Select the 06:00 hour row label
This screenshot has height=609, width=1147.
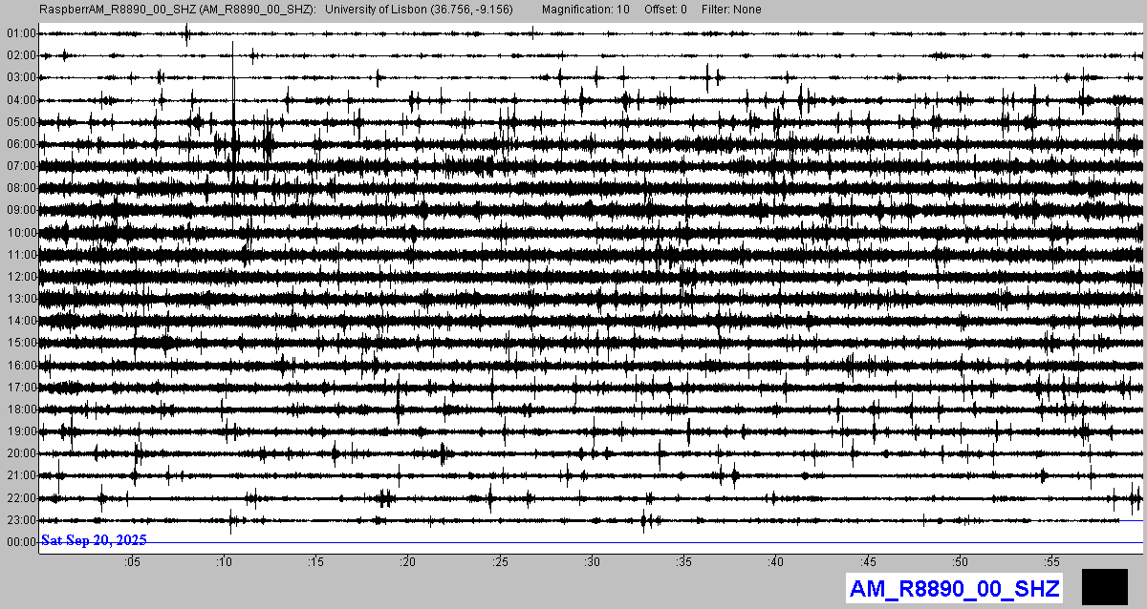pos(20,144)
